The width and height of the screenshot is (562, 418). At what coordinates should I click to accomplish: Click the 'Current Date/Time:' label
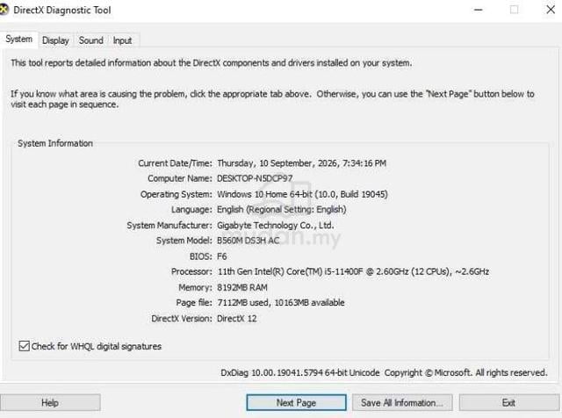coord(175,163)
